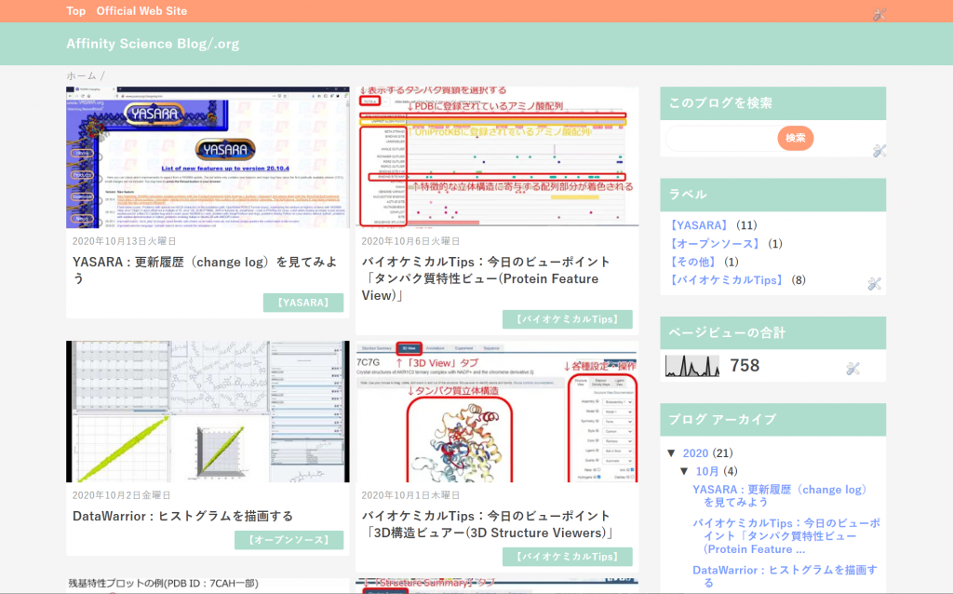This screenshot has height=594, width=953.
Task: Collapse the 2020 archive year
Action: point(672,452)
